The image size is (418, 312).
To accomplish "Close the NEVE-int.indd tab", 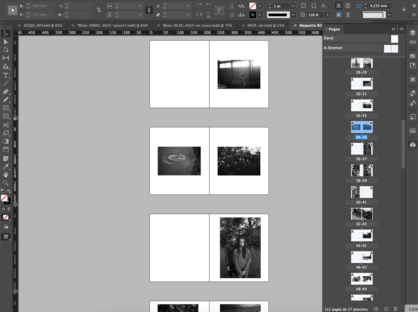I will tap(243, 25).
